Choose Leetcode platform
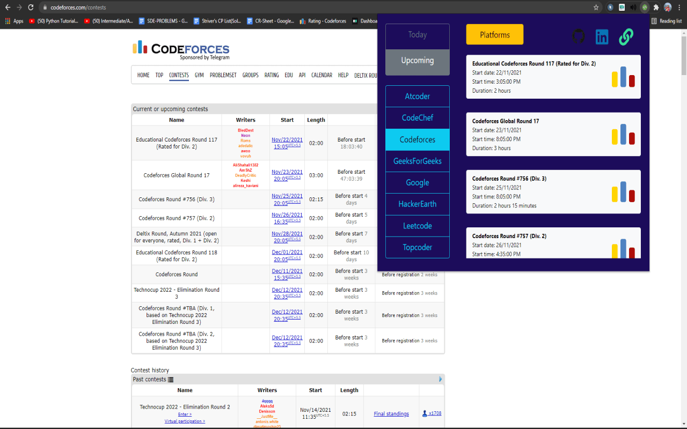Image resolution: width=687 pixels, height=429 pixels. 418,226
